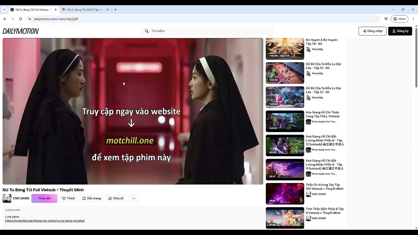The width and height of the screenshot is (418, 235).
Task: Open the Bất Lương Nhân Phần 6 Tập 12 title
Action: pyautogui.click(x=325, y=140)
